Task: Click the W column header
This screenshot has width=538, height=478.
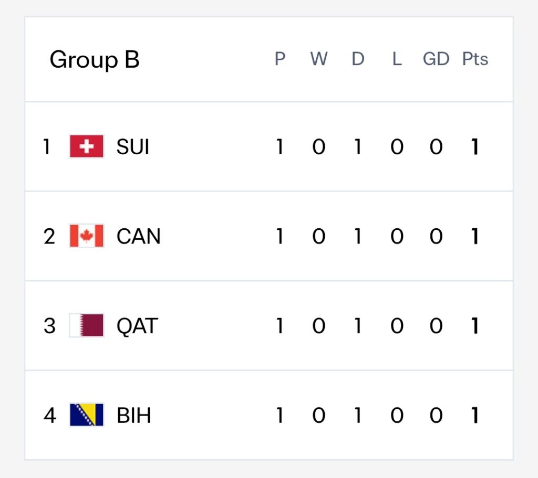Action: coord(319,59)
